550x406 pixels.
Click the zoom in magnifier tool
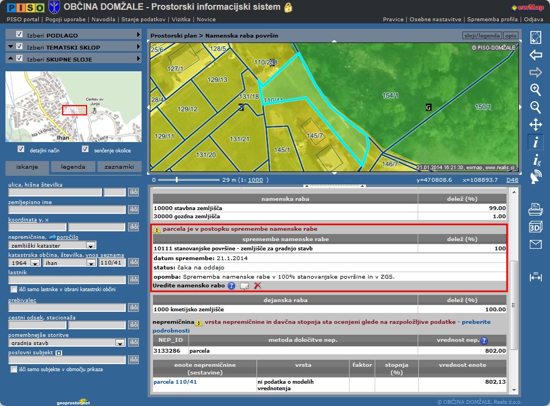tap(536, 90)
